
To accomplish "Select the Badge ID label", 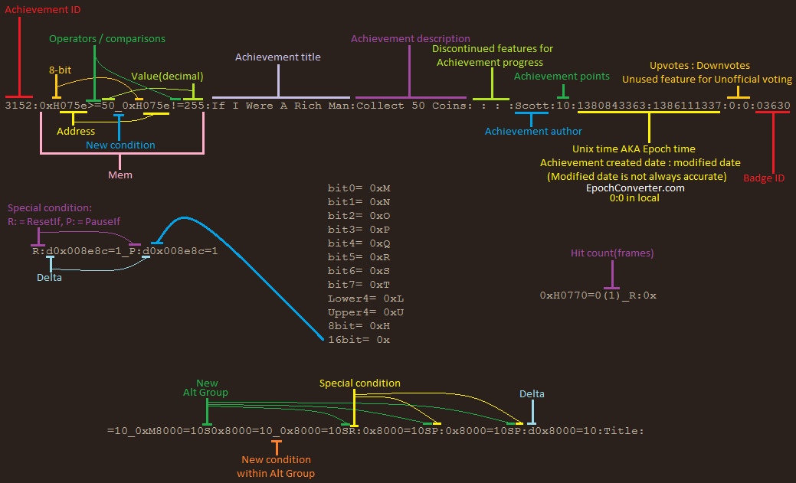I will coord(764,177).
